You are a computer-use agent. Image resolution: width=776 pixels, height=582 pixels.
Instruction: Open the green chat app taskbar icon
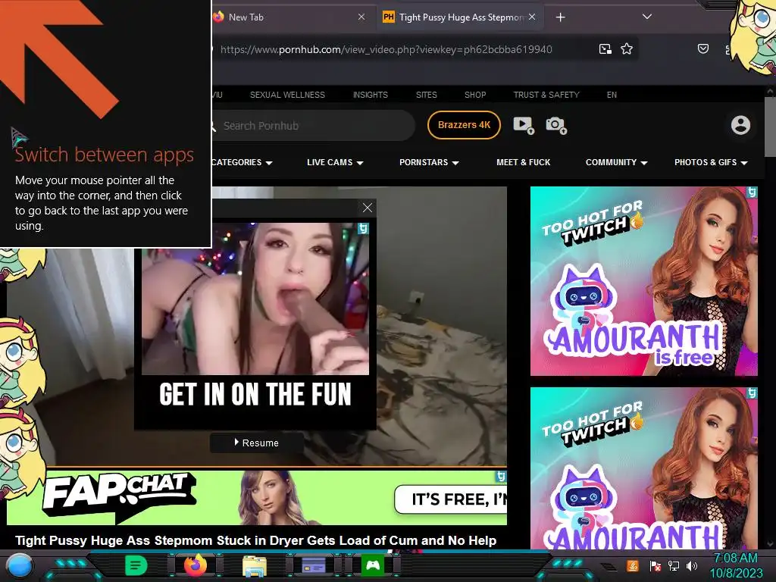tap(136, 565)
